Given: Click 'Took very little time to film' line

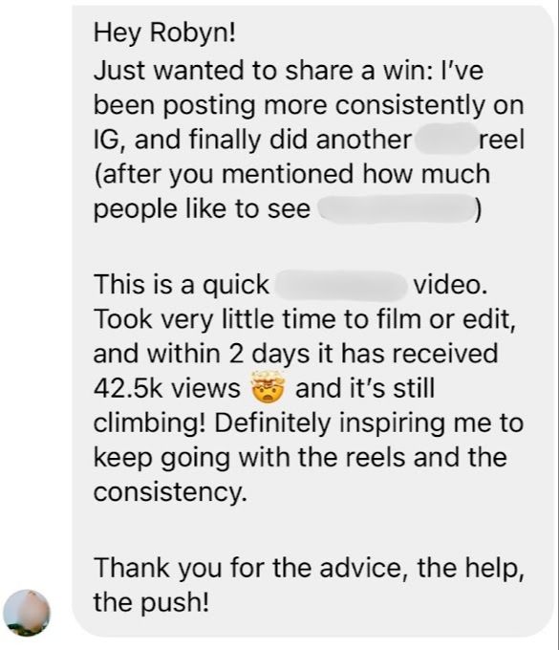Looking at the screenshot, I should [x=258, y=319].
